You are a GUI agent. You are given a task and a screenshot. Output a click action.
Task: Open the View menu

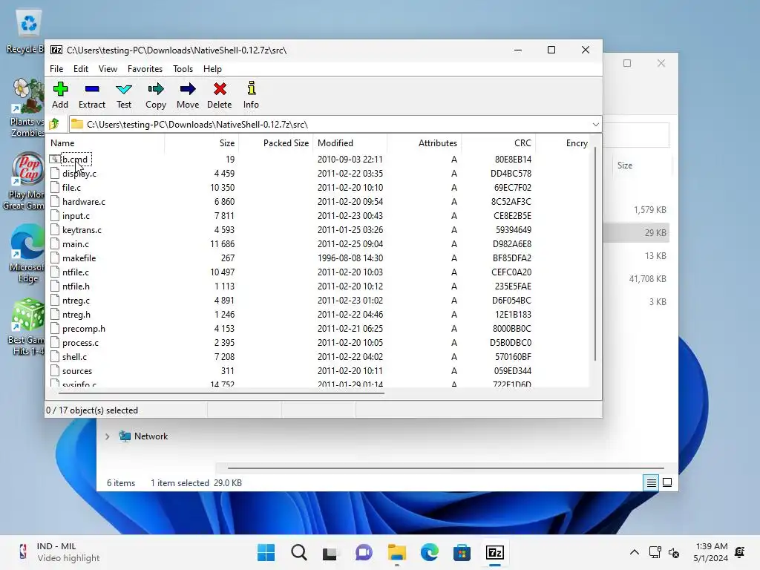coord(108,69)
